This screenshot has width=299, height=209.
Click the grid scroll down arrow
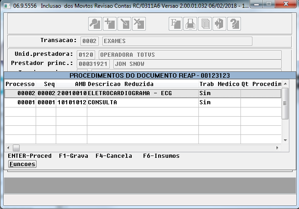pyautogui.click(x=285, y=140)
